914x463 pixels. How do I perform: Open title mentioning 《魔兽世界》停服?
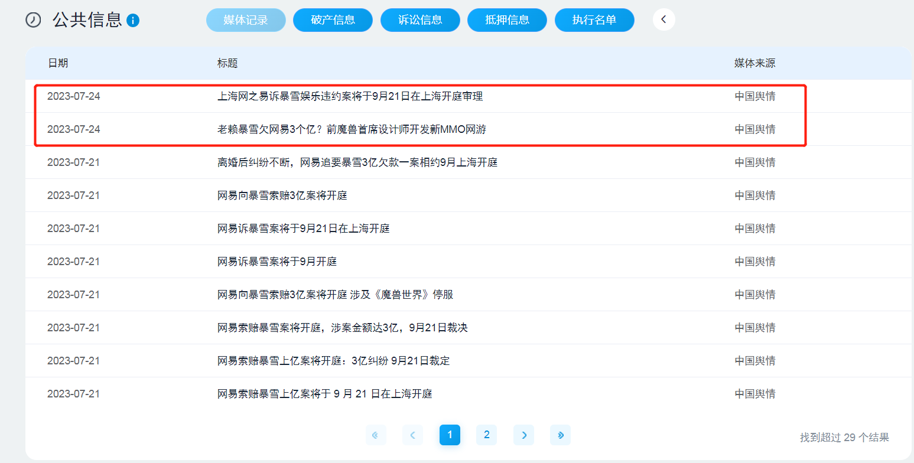pos(336,295)
